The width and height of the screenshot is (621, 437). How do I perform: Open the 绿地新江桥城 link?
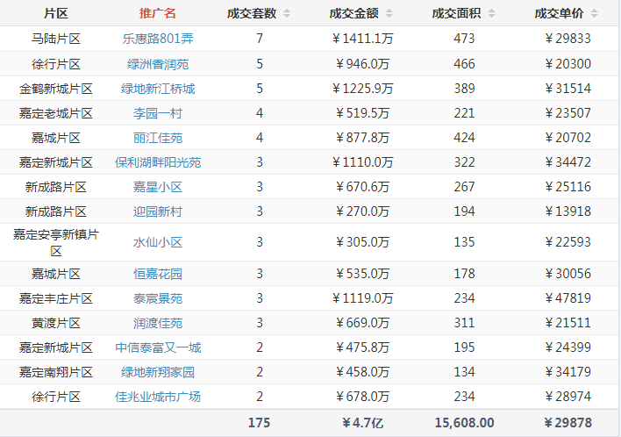[x=158, y=89]
